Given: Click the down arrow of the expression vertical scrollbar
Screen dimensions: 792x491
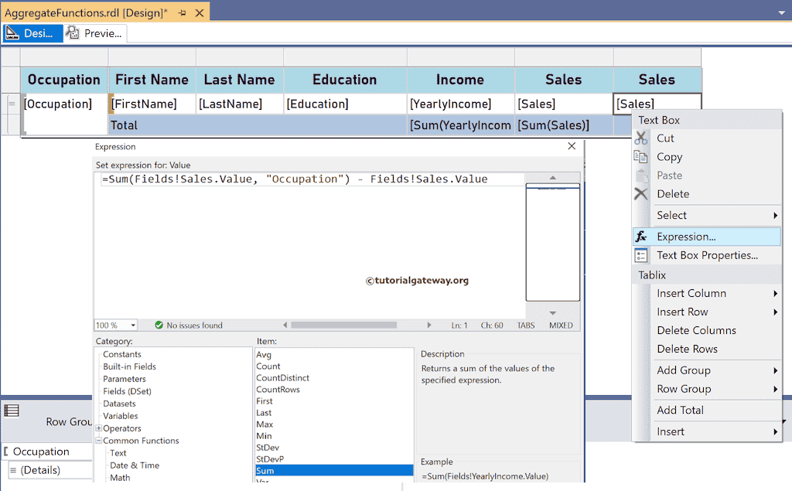Looking at the screenshot, I should pos(552,312).
